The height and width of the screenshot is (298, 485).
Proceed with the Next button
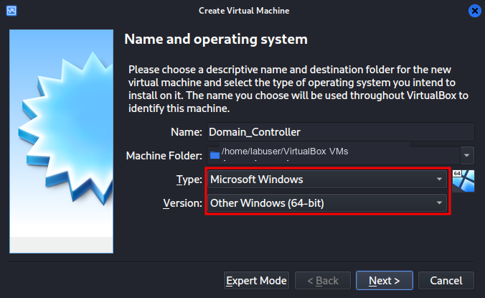(x=384, y=281)
